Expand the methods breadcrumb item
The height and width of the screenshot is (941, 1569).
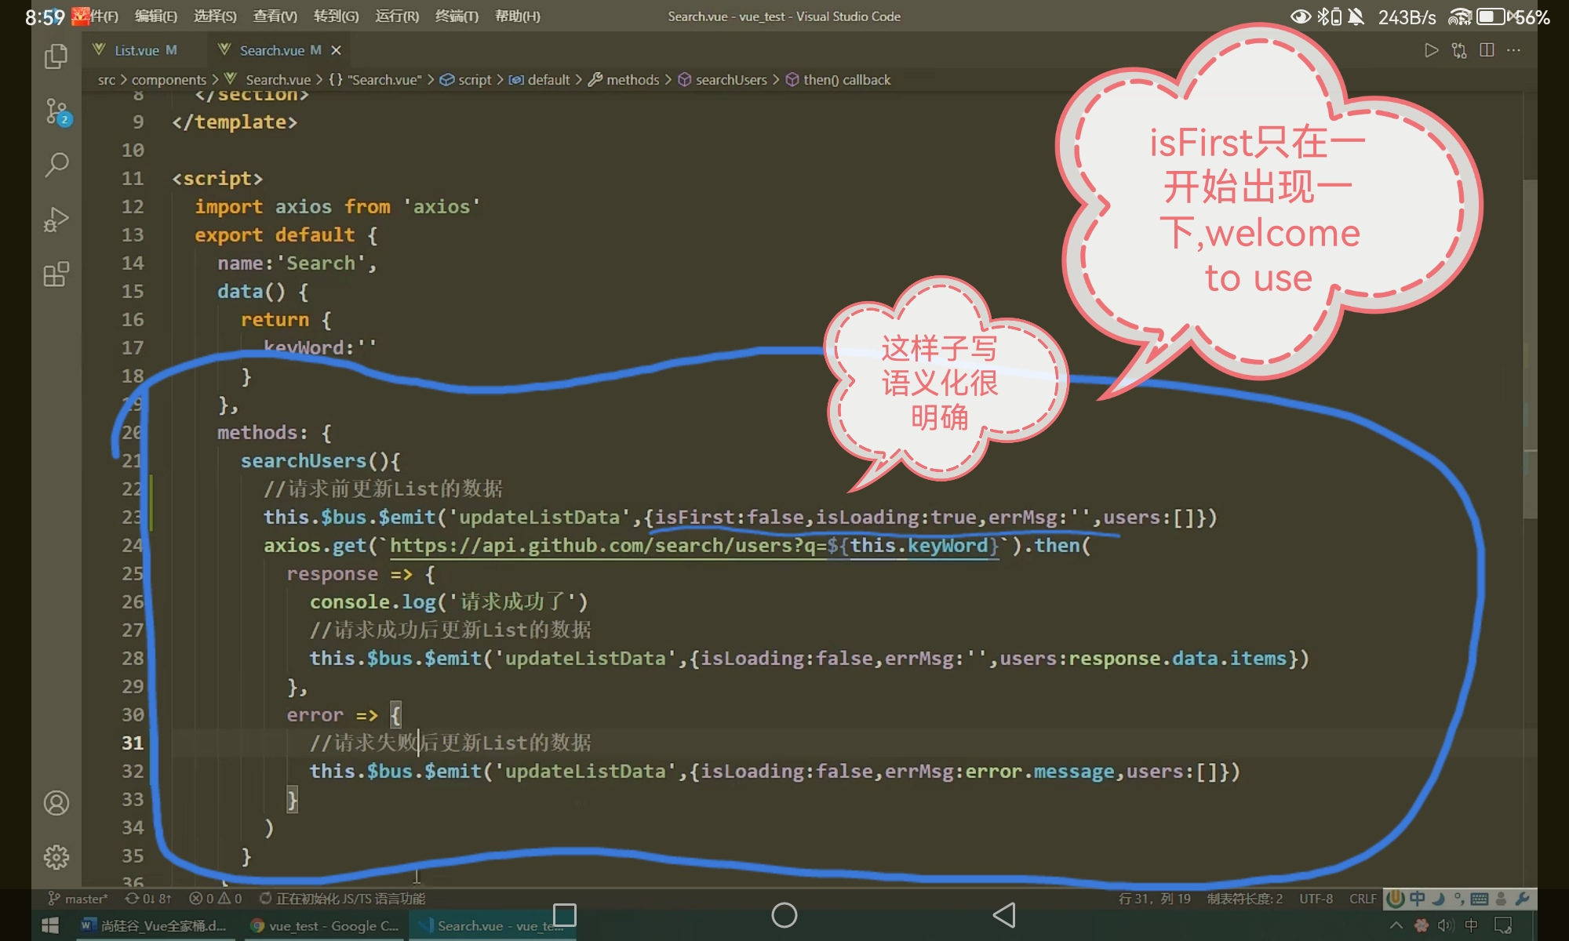tap(632, 80)
